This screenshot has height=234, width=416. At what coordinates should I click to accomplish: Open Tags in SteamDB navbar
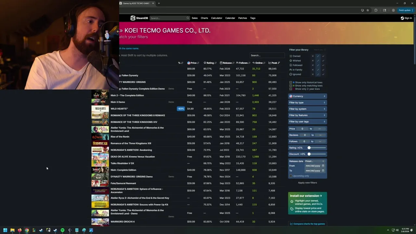(253, 18)
